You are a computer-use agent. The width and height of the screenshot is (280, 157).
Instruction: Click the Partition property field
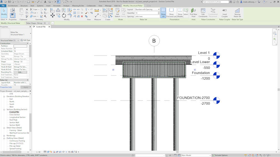point(20,46)
